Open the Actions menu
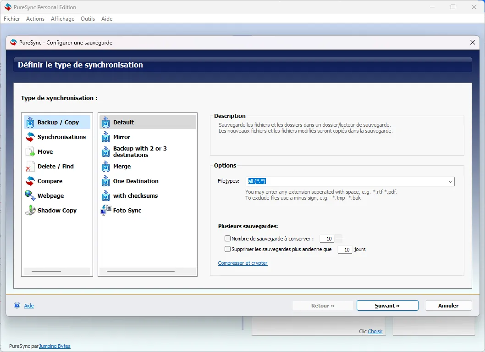Viewport: 485px width, 352px height. coord(35,18)
